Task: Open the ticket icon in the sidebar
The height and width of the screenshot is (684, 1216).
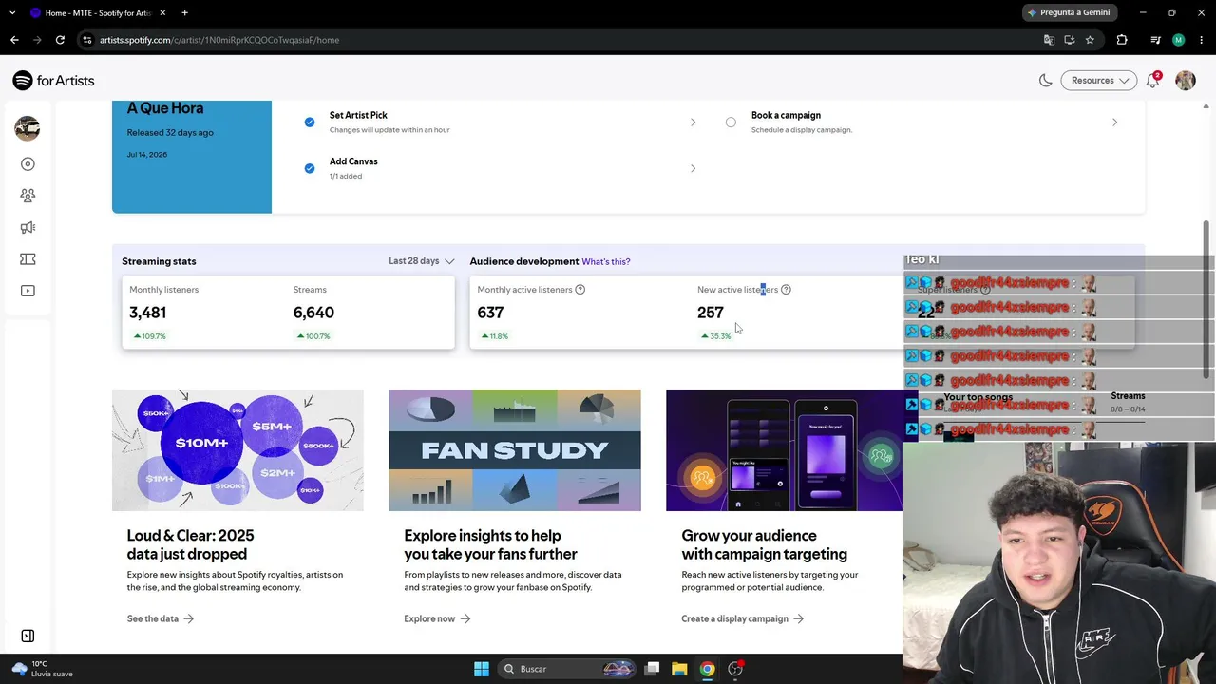Action: (x=28, y=259)
